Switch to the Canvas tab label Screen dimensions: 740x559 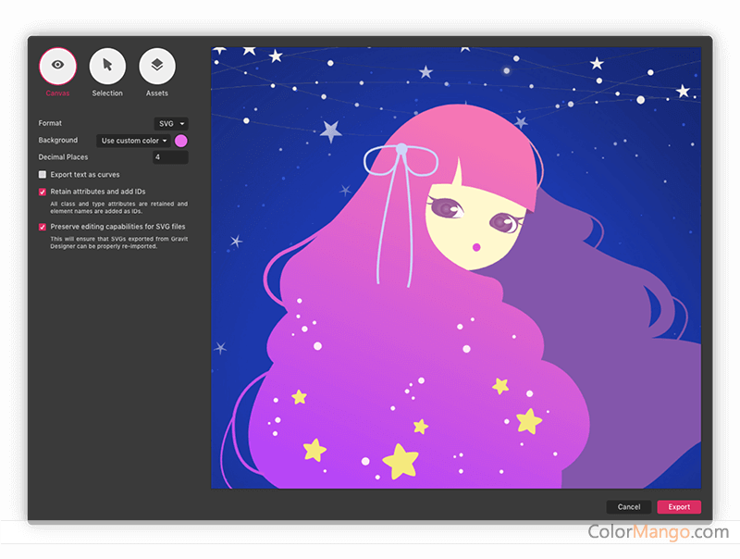click(57, 93)
